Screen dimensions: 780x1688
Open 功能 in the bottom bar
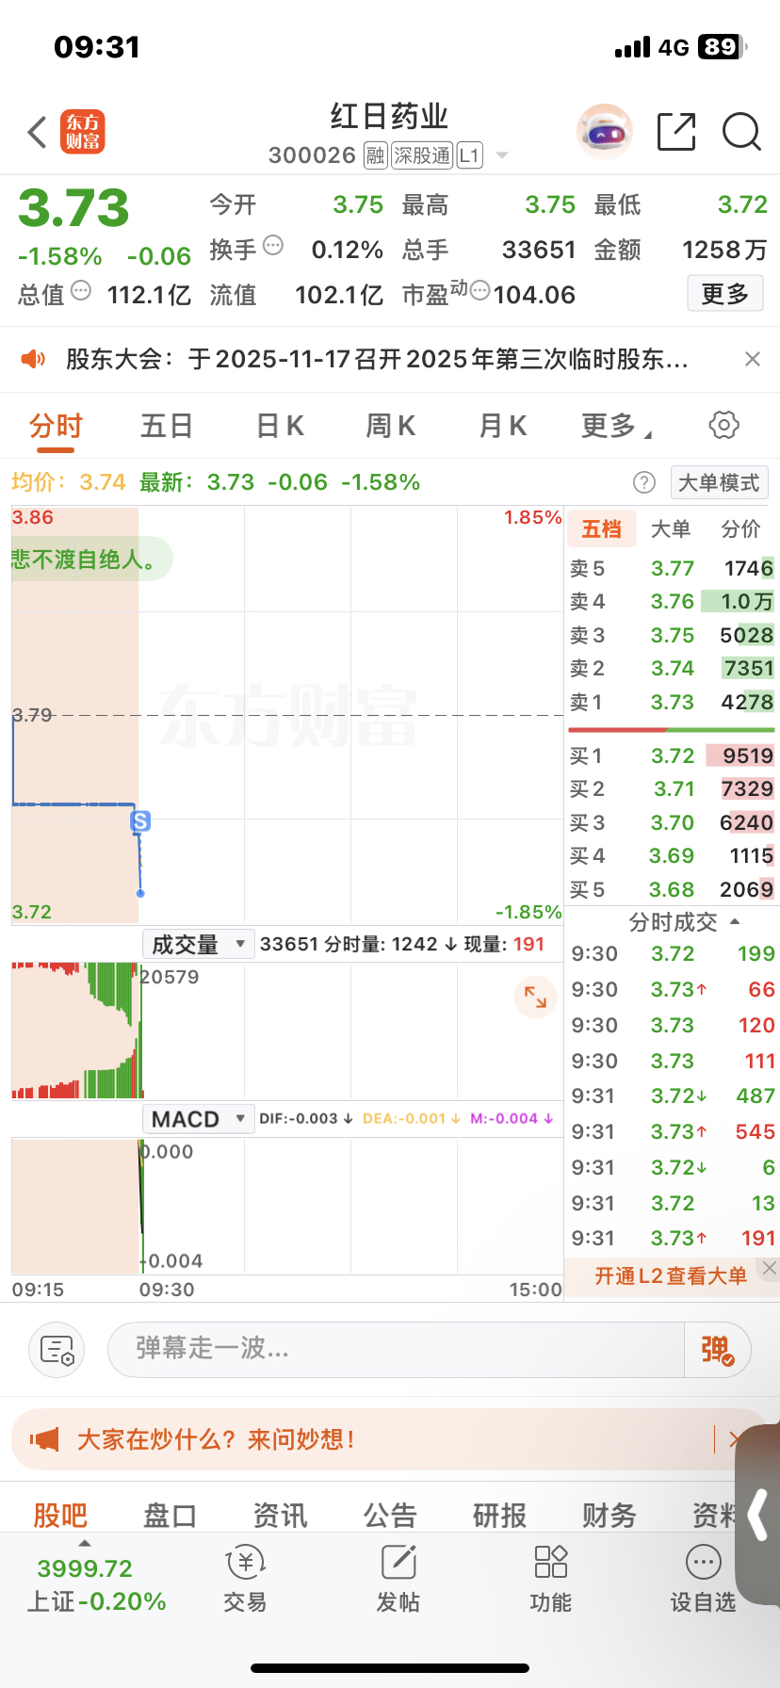click(551, 1580)
